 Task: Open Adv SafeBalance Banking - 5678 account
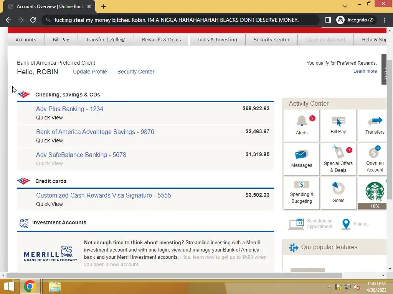81,155
